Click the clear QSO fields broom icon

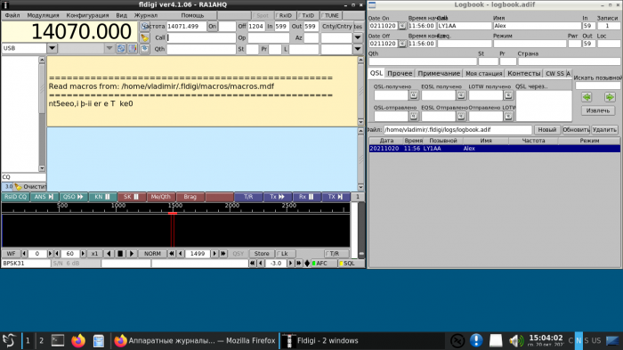144,37
